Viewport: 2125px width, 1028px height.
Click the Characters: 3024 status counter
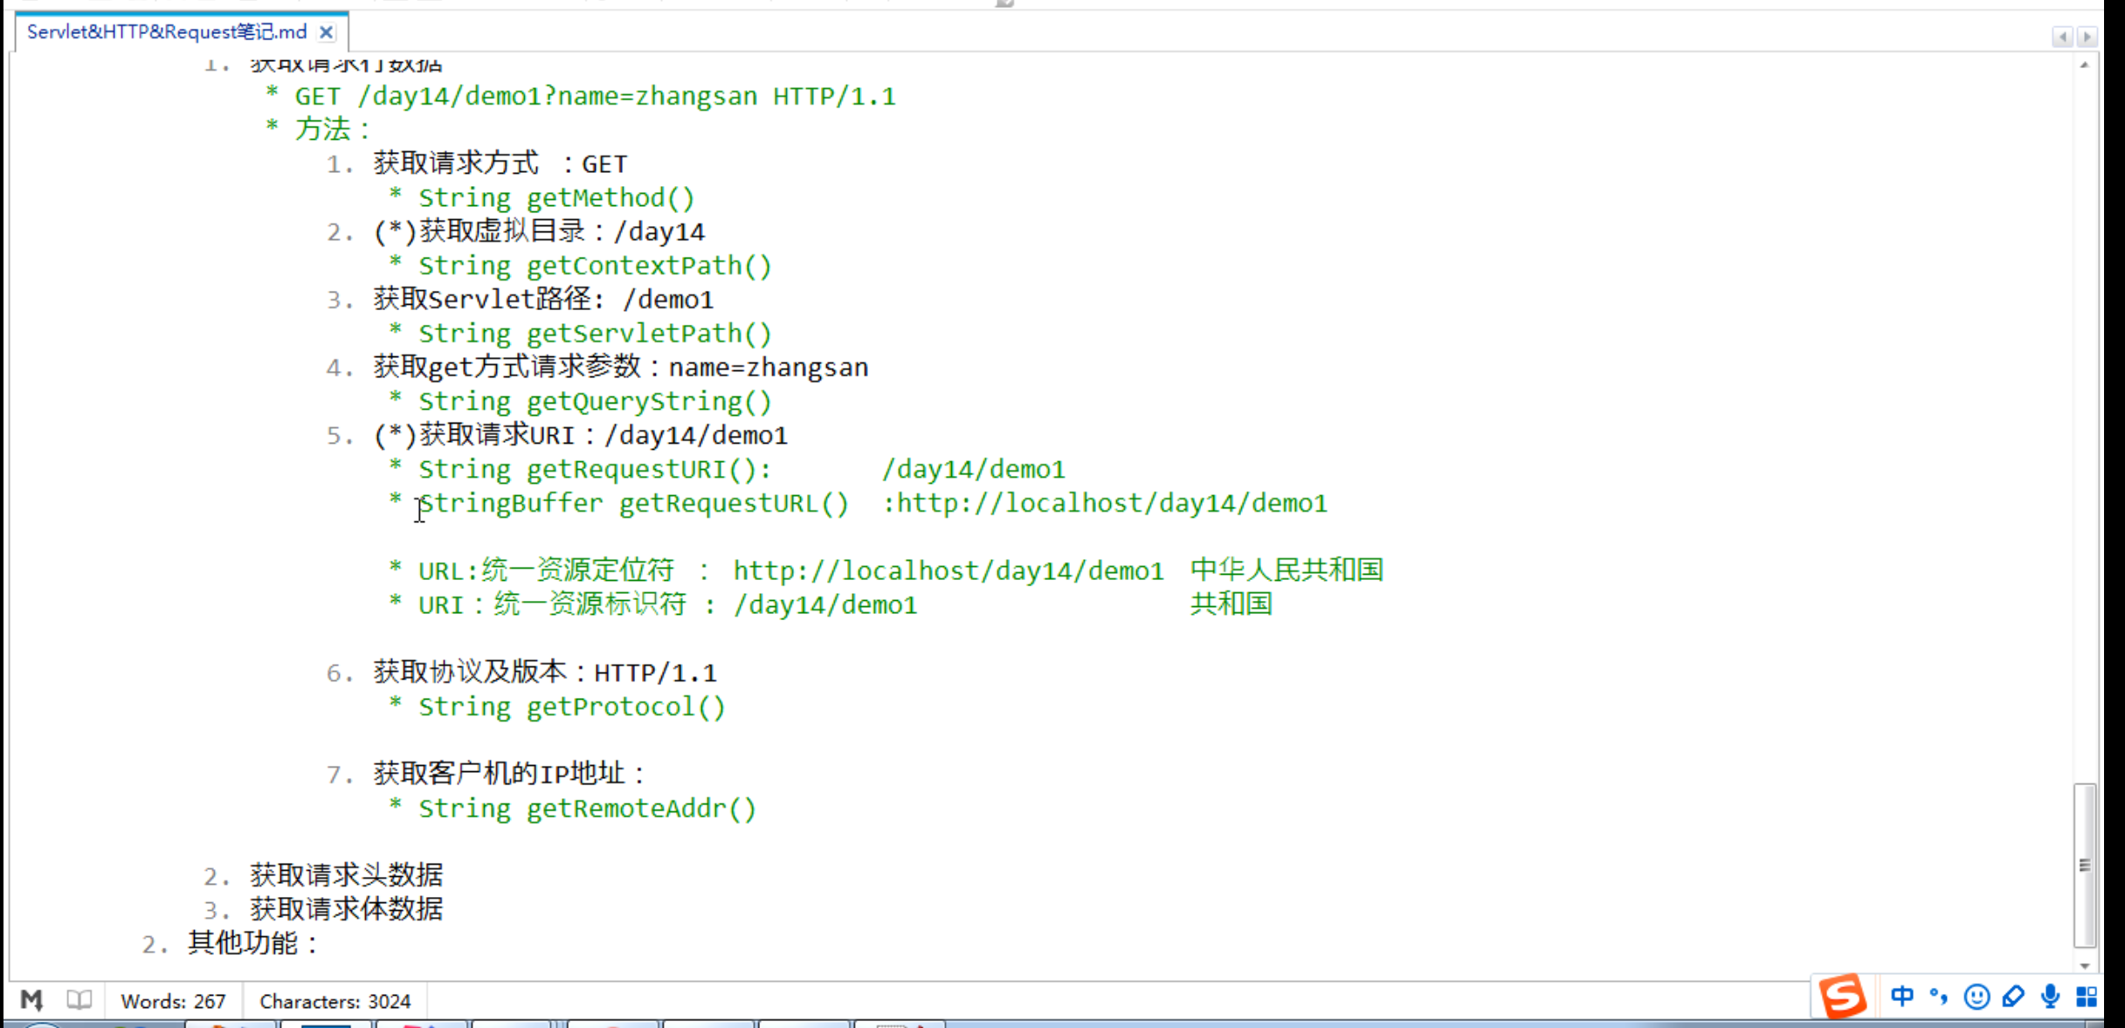[x=335, y=1001]
